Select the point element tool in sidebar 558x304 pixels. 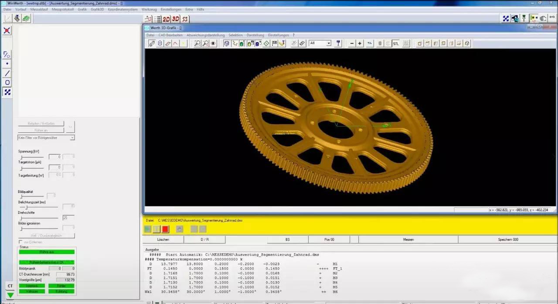tap(7, 64)
